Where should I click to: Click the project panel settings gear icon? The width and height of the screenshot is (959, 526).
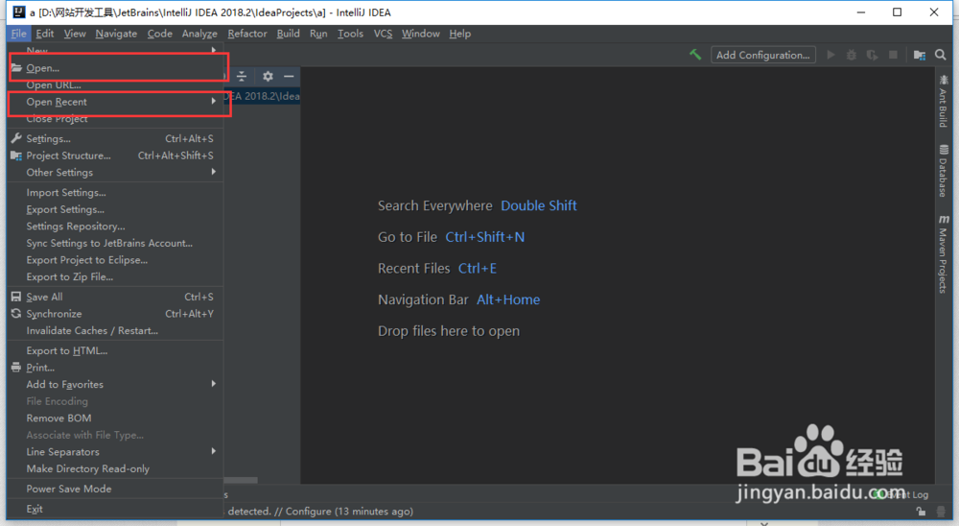coord(268,76)
